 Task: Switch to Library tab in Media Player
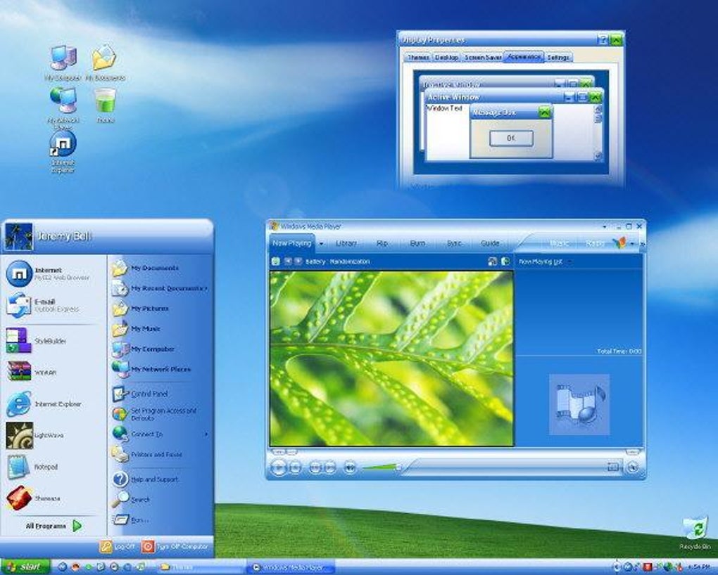[346, 243]
